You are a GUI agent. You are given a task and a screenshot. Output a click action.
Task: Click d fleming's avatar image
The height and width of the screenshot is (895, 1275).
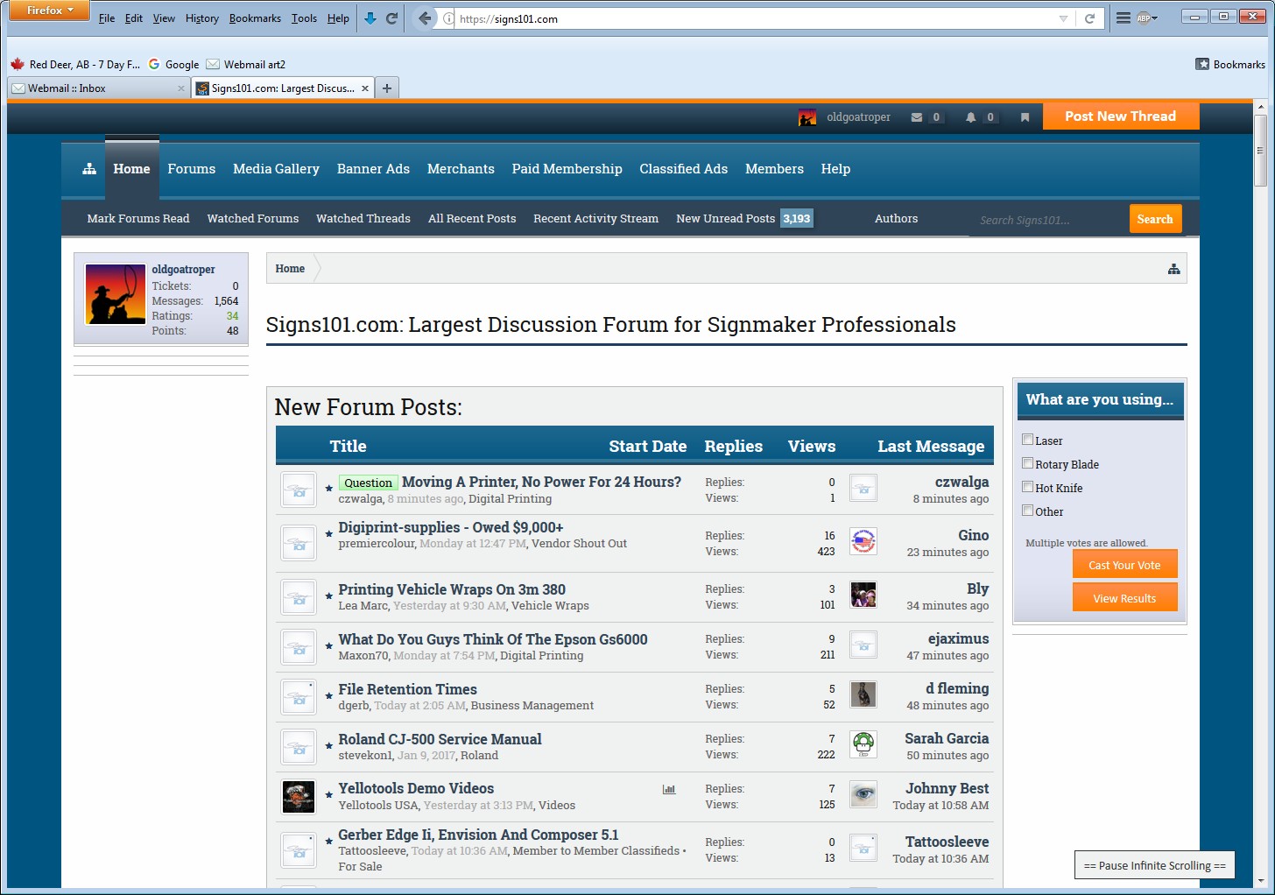tap(863, 694)
